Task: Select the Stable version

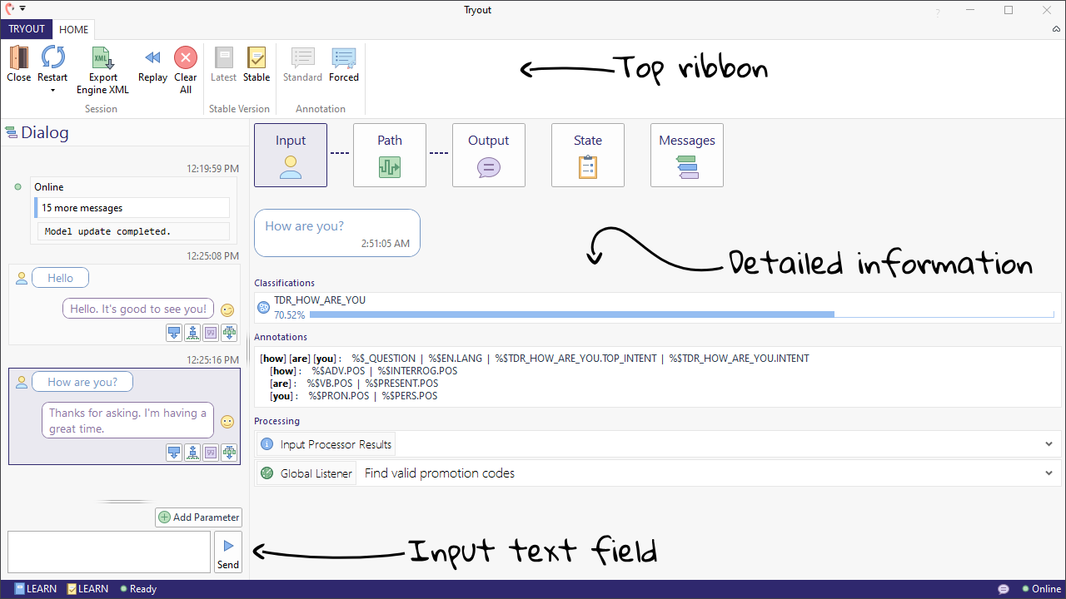Action: [x=257, y=65]
